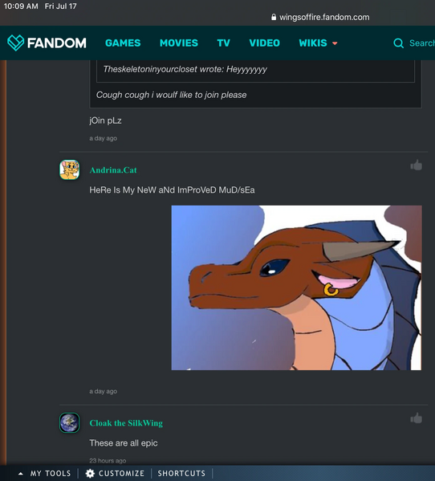Open Andrina.Cat's cat avatar

(69, 169)
